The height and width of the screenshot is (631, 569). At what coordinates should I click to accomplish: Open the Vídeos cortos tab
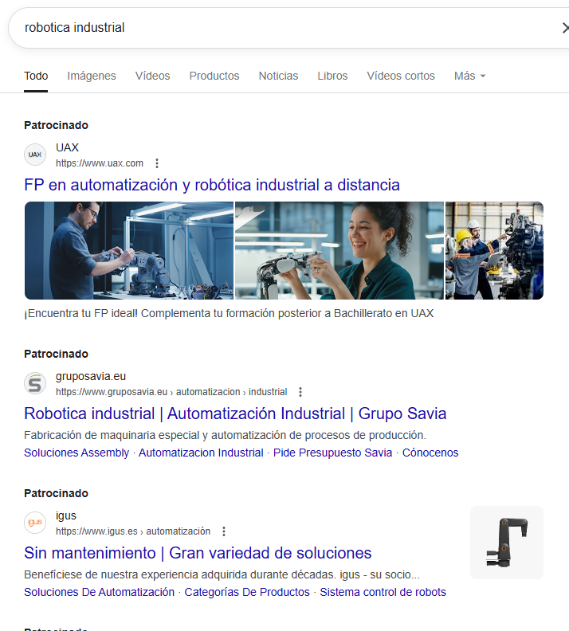[401, 76]
